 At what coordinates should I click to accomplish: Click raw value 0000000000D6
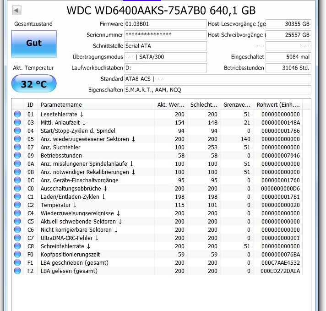[x=281, y=188]
